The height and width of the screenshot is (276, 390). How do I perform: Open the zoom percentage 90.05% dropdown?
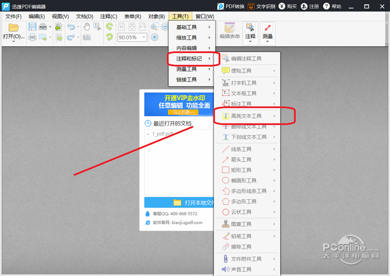144,37
